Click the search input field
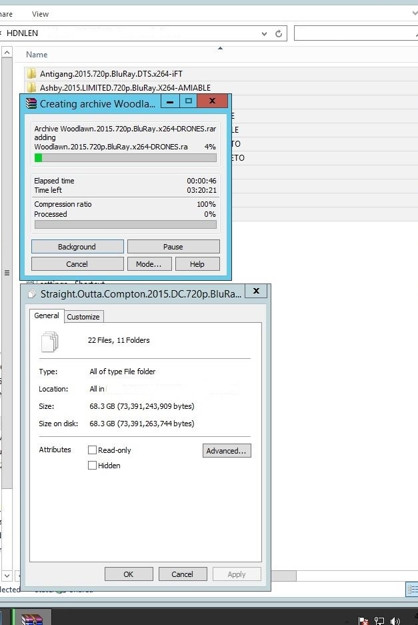The image size is (418, 625). (x=356, y=33)
